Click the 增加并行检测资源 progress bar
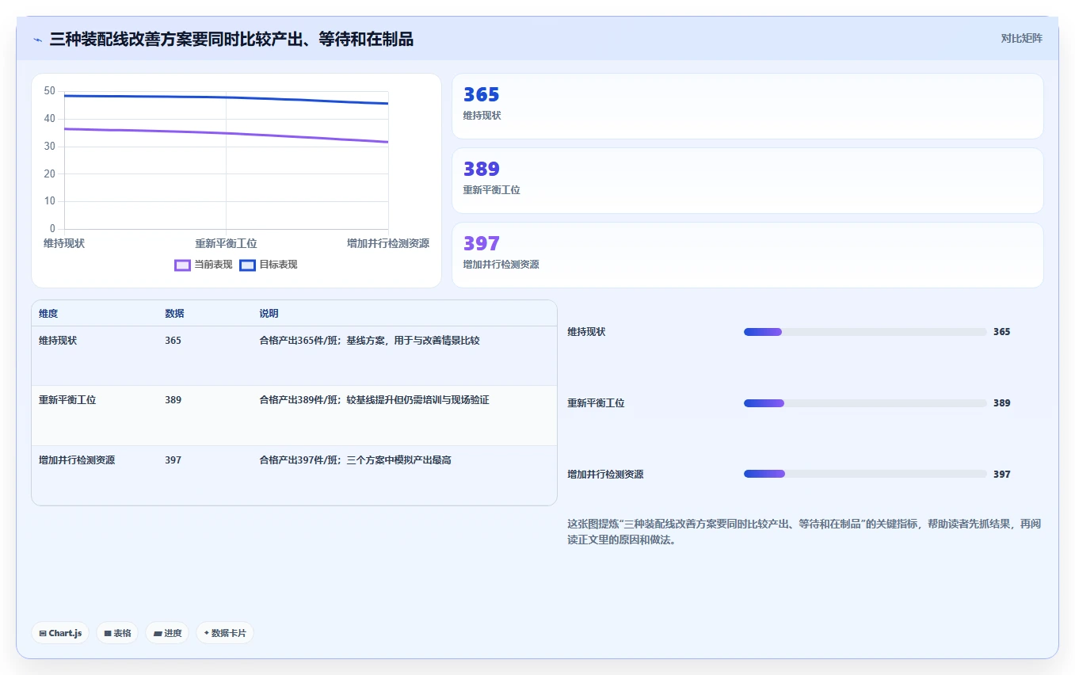The image size is (1075, 675). (x=865, y=474)
